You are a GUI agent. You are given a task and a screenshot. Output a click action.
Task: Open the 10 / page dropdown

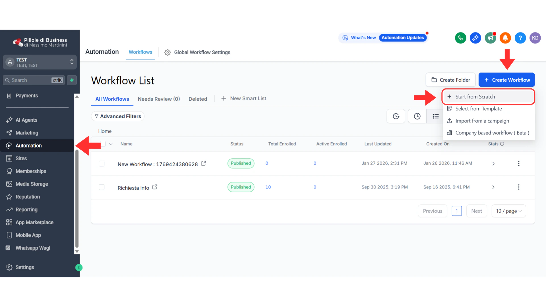(x=509, y=211)
